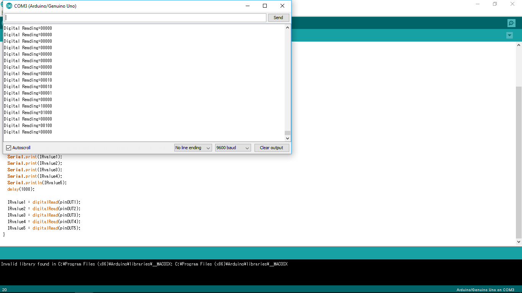Click code line Serial.print(IRvalue3);
Screen dimensions: 522x293
pos(35,170)
